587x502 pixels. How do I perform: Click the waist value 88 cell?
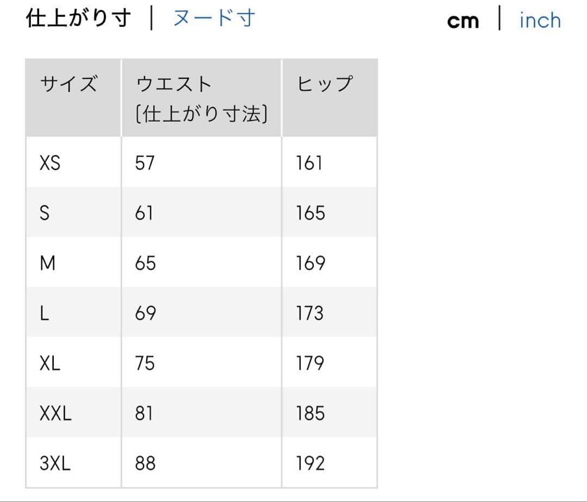click(145, 463)
